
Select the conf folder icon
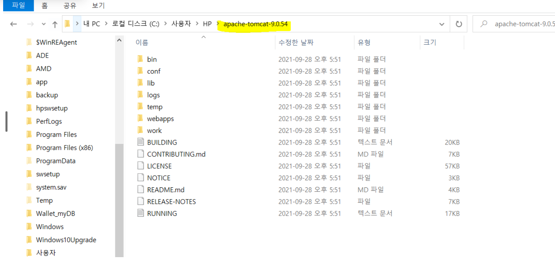[x=140, y=71]
